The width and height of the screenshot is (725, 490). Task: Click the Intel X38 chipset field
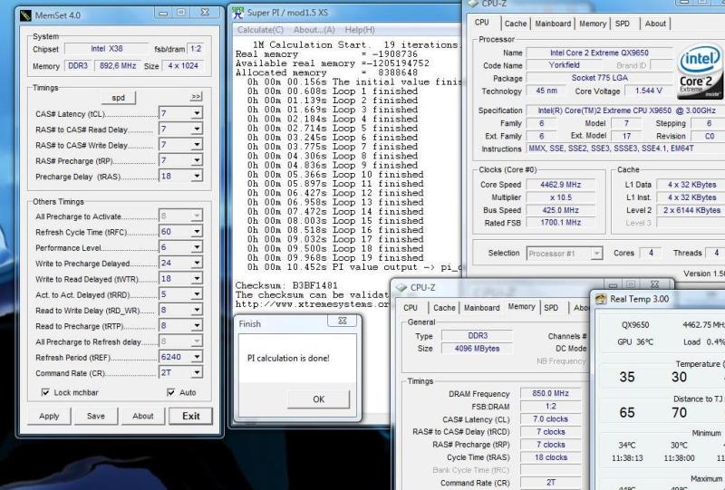[x=107, y=49]
